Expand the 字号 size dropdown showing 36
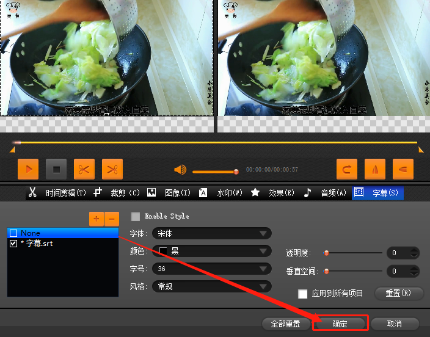Screen dimensions: 430x337 click(x=212, y=269)
